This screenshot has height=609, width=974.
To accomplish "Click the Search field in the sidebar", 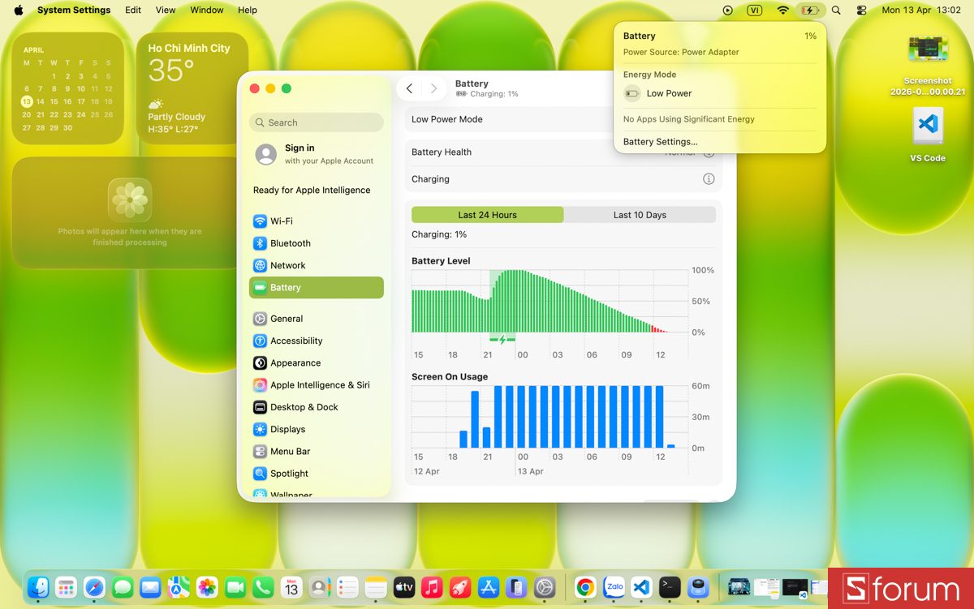I will pyautogui.click(x=316, y=122).
